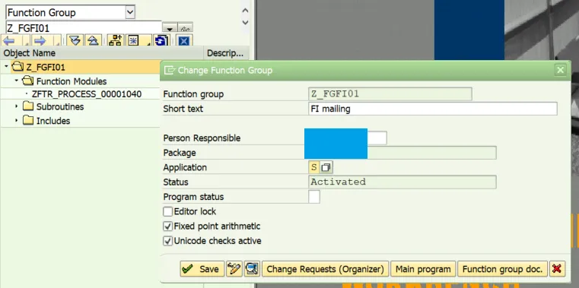Cancel the dialog with red X button
The height and width of the screenshot is (288, 579).
557,269
